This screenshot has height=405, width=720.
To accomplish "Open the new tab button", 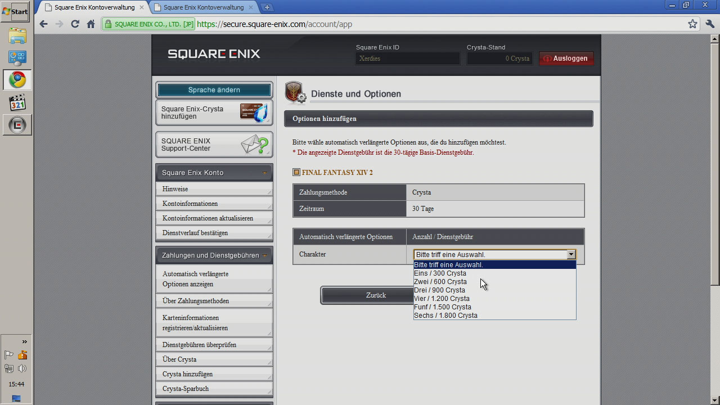I will point(267,7).
